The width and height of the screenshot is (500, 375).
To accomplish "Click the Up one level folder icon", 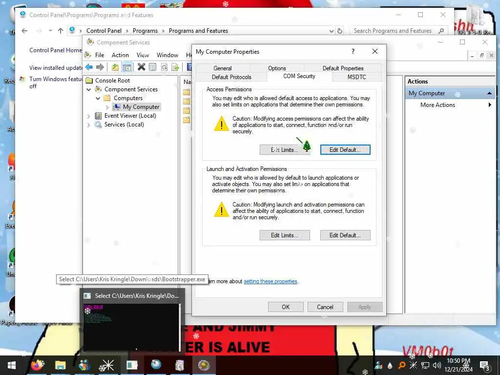I will click(115, 67).
